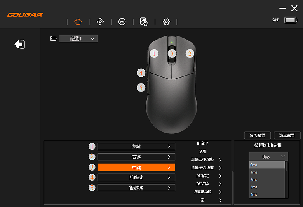Viewport: 303px width, 207px height.
Task: Open the Home tab icon
Action: [78, 22]
